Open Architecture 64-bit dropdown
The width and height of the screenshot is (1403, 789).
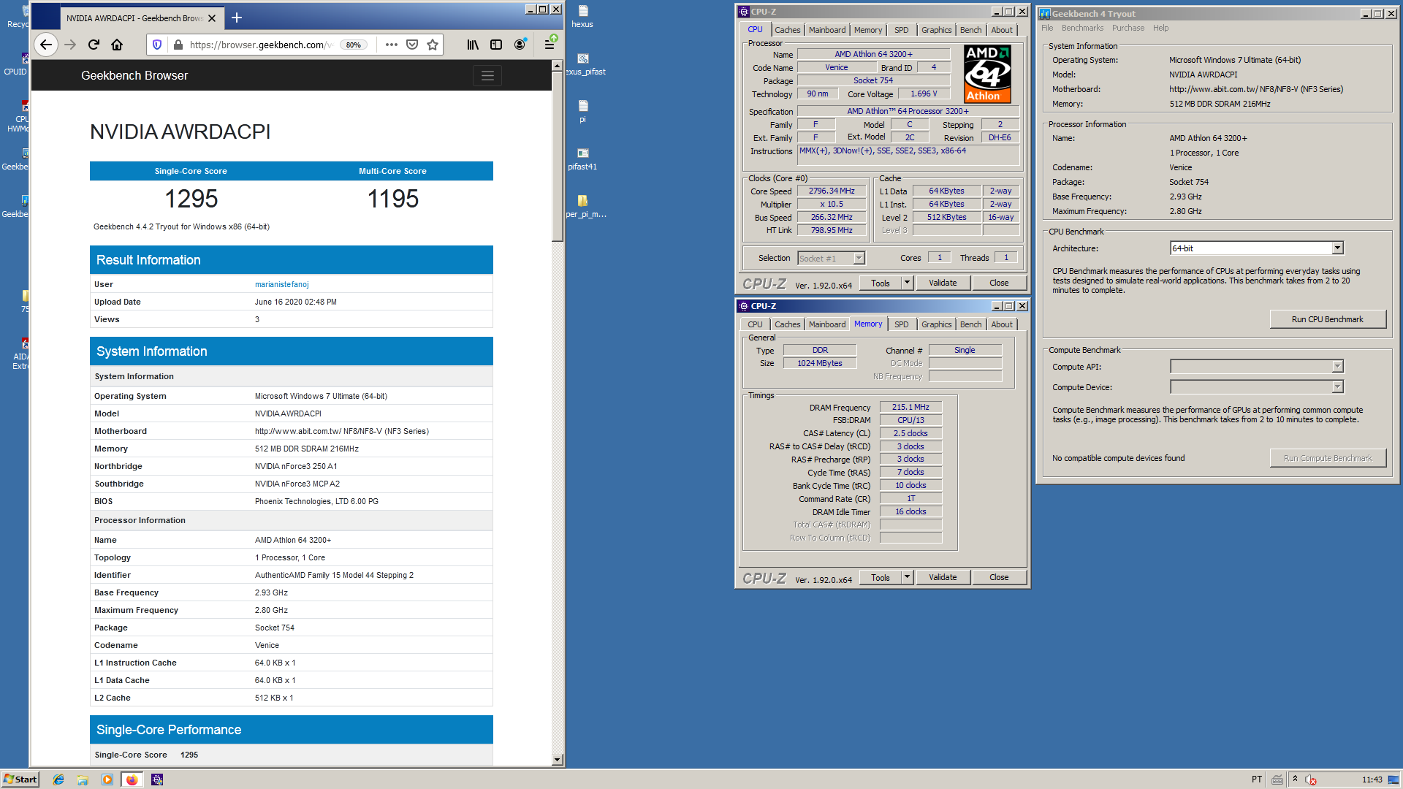pos(1337,248)
